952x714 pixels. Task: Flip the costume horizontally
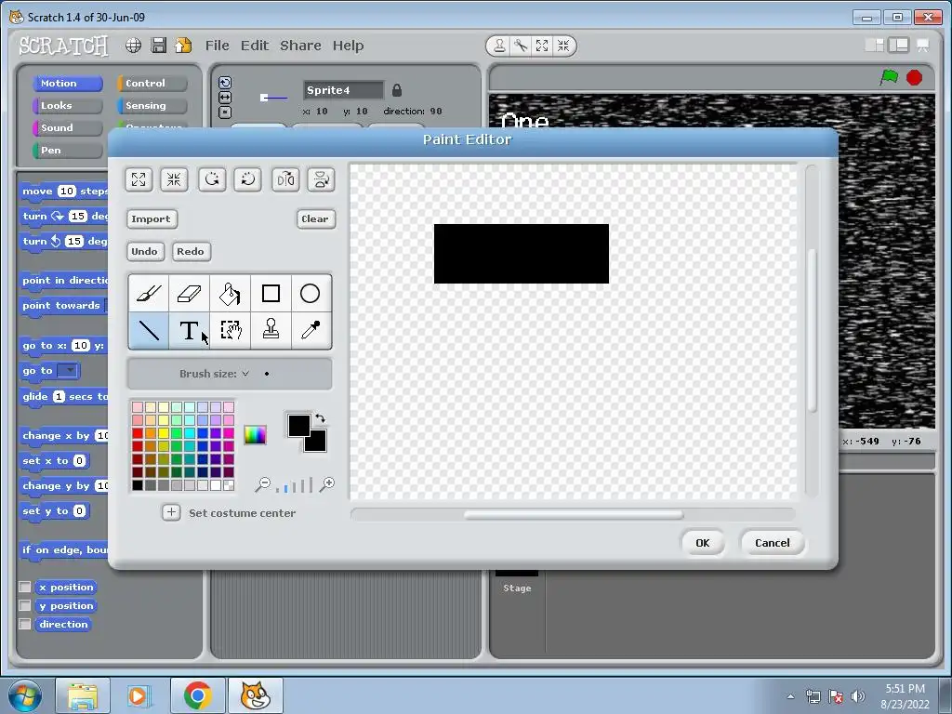(x=285, y=179)
